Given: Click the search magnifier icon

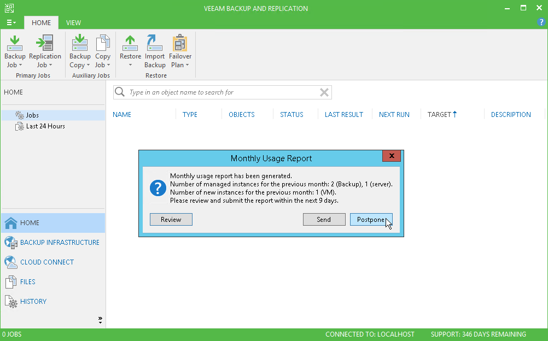Looking at the screenshot, I should click(x=120, y=92).
